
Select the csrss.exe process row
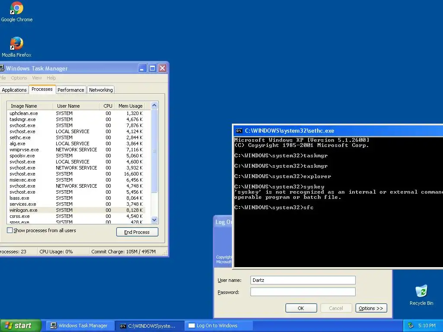(76, 216)
